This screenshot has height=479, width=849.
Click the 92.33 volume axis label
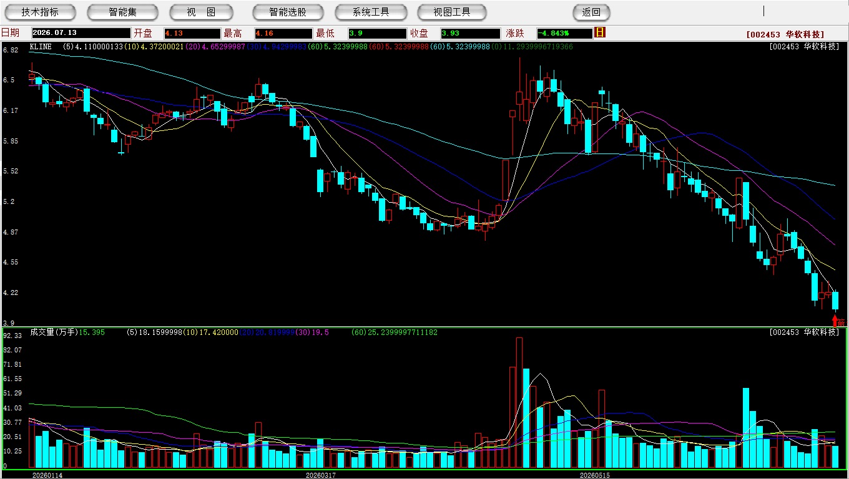click(12, 336)
